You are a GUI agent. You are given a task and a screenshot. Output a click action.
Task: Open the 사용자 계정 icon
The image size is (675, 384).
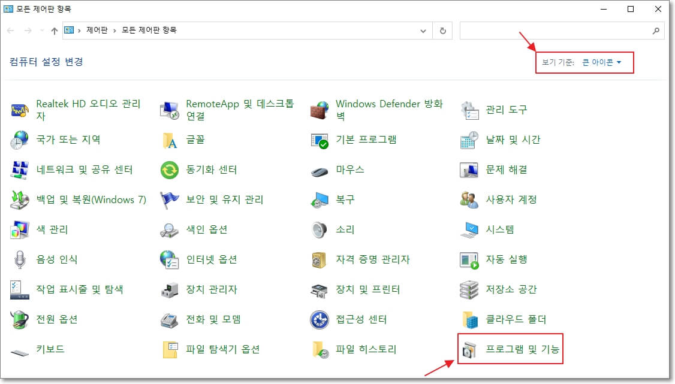(x=469, y=200)
